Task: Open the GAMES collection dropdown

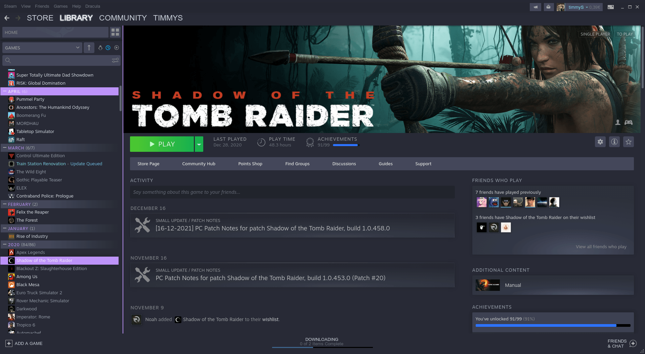Action: pyautogui.click(x=42, y=48)
